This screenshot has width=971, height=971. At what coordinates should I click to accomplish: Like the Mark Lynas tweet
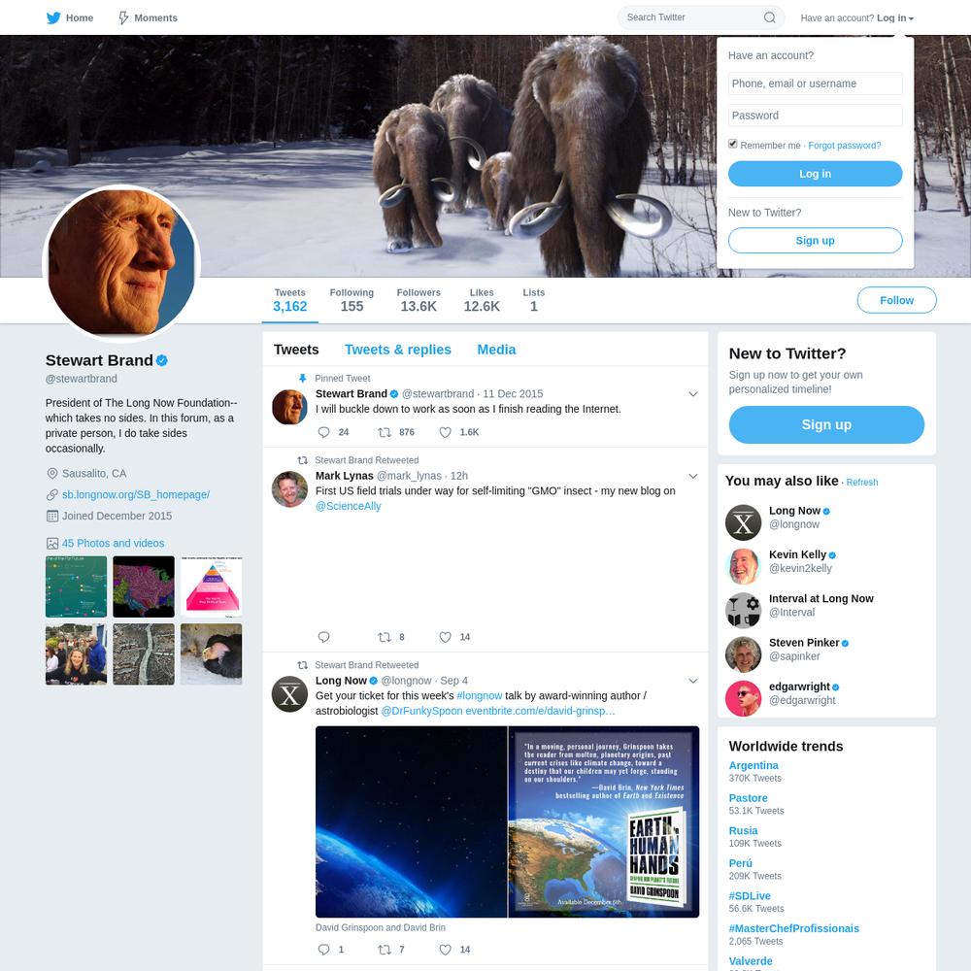(446, 637)
